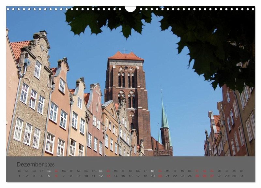Select date 17 in the calendar strip
The image size is (261, 188).
point(138,176)
